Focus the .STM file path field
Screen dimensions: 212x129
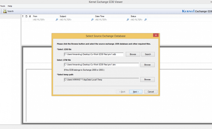pyautogui.click(x=101, y=65)
